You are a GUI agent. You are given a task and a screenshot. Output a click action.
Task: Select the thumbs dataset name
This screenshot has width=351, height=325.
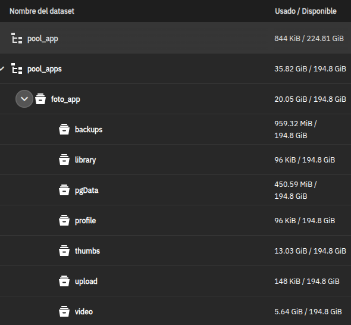[87, 251]
